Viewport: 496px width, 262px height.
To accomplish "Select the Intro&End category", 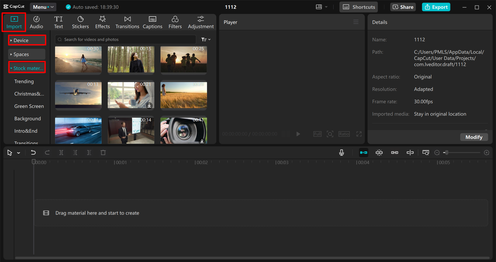I will (x=26, y=131).
